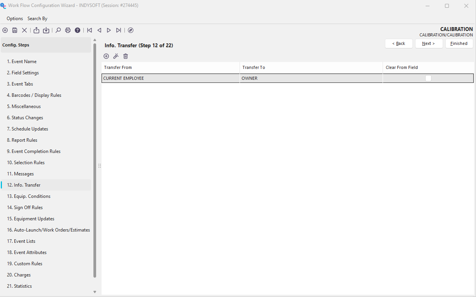Screen dimensions: 476x297
Task: Click the magic wand edit icon
Action: coord(116,56)
